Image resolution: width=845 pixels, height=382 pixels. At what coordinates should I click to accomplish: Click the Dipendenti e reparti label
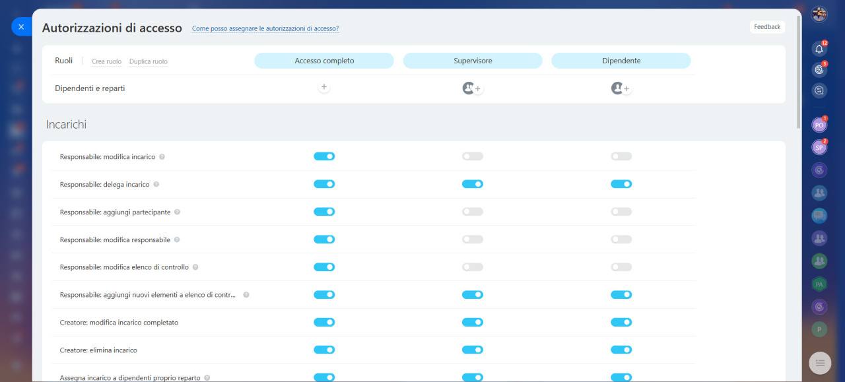(90, 88)
